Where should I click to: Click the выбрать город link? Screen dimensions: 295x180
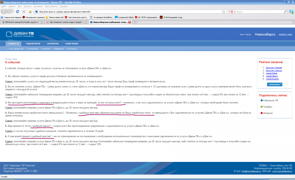tap(285, 34)
